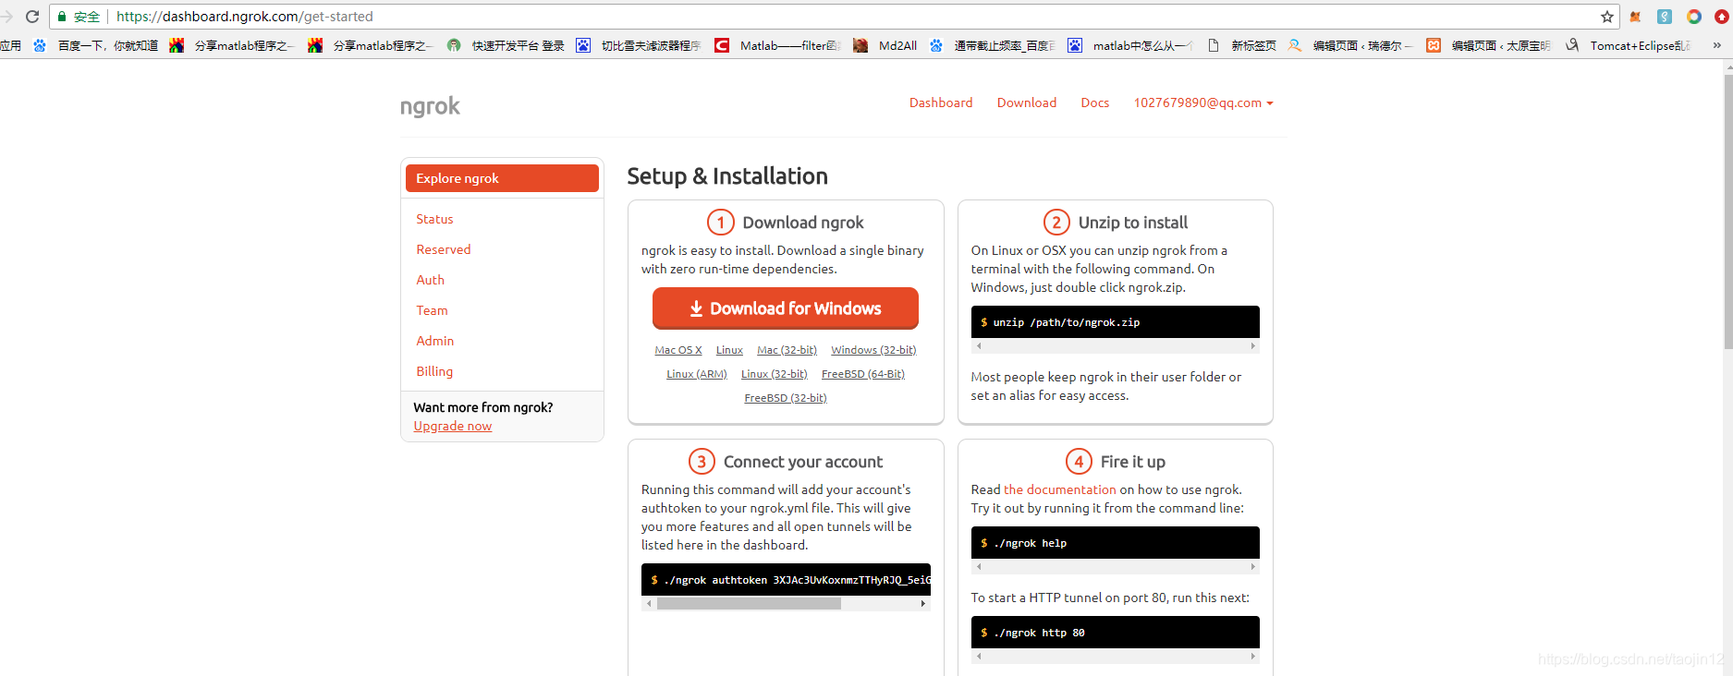Choose the Linux (ARM) download link

click(697, 374)
